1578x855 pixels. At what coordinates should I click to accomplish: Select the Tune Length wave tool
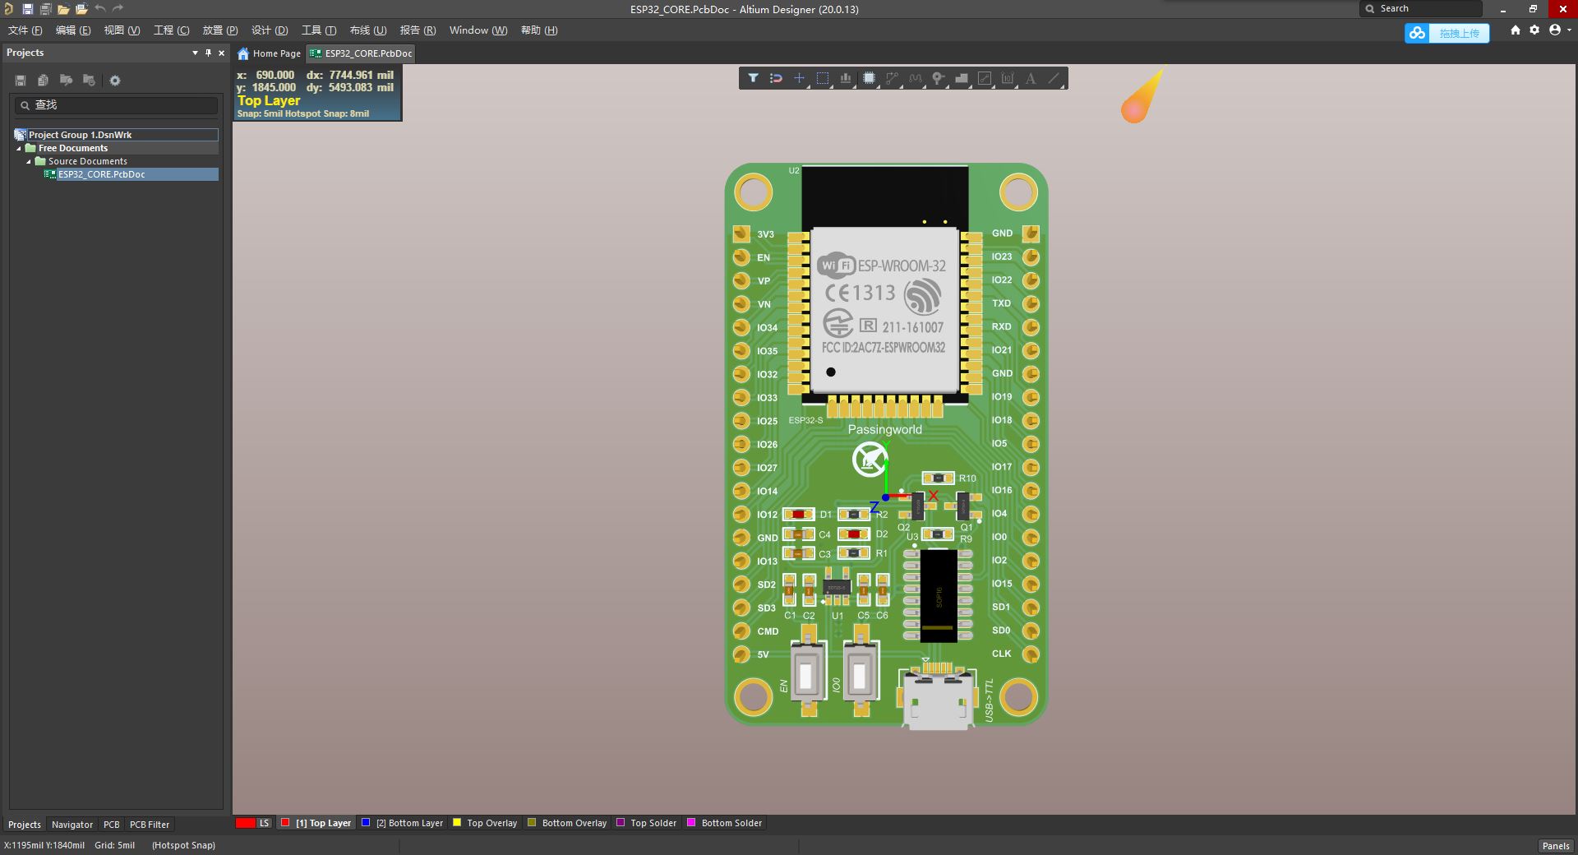click(915, 78)
